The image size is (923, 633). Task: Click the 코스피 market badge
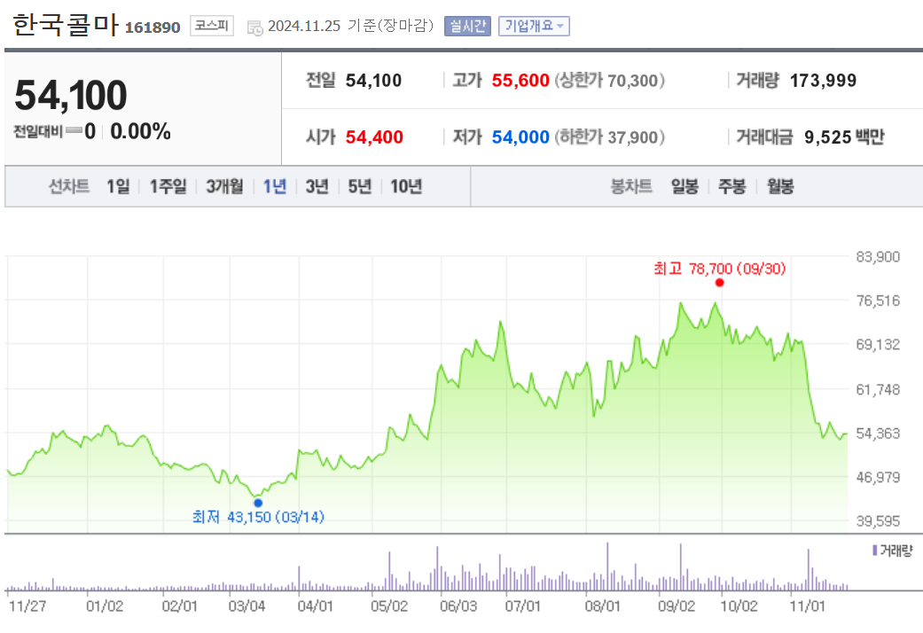tap(212, 26)
